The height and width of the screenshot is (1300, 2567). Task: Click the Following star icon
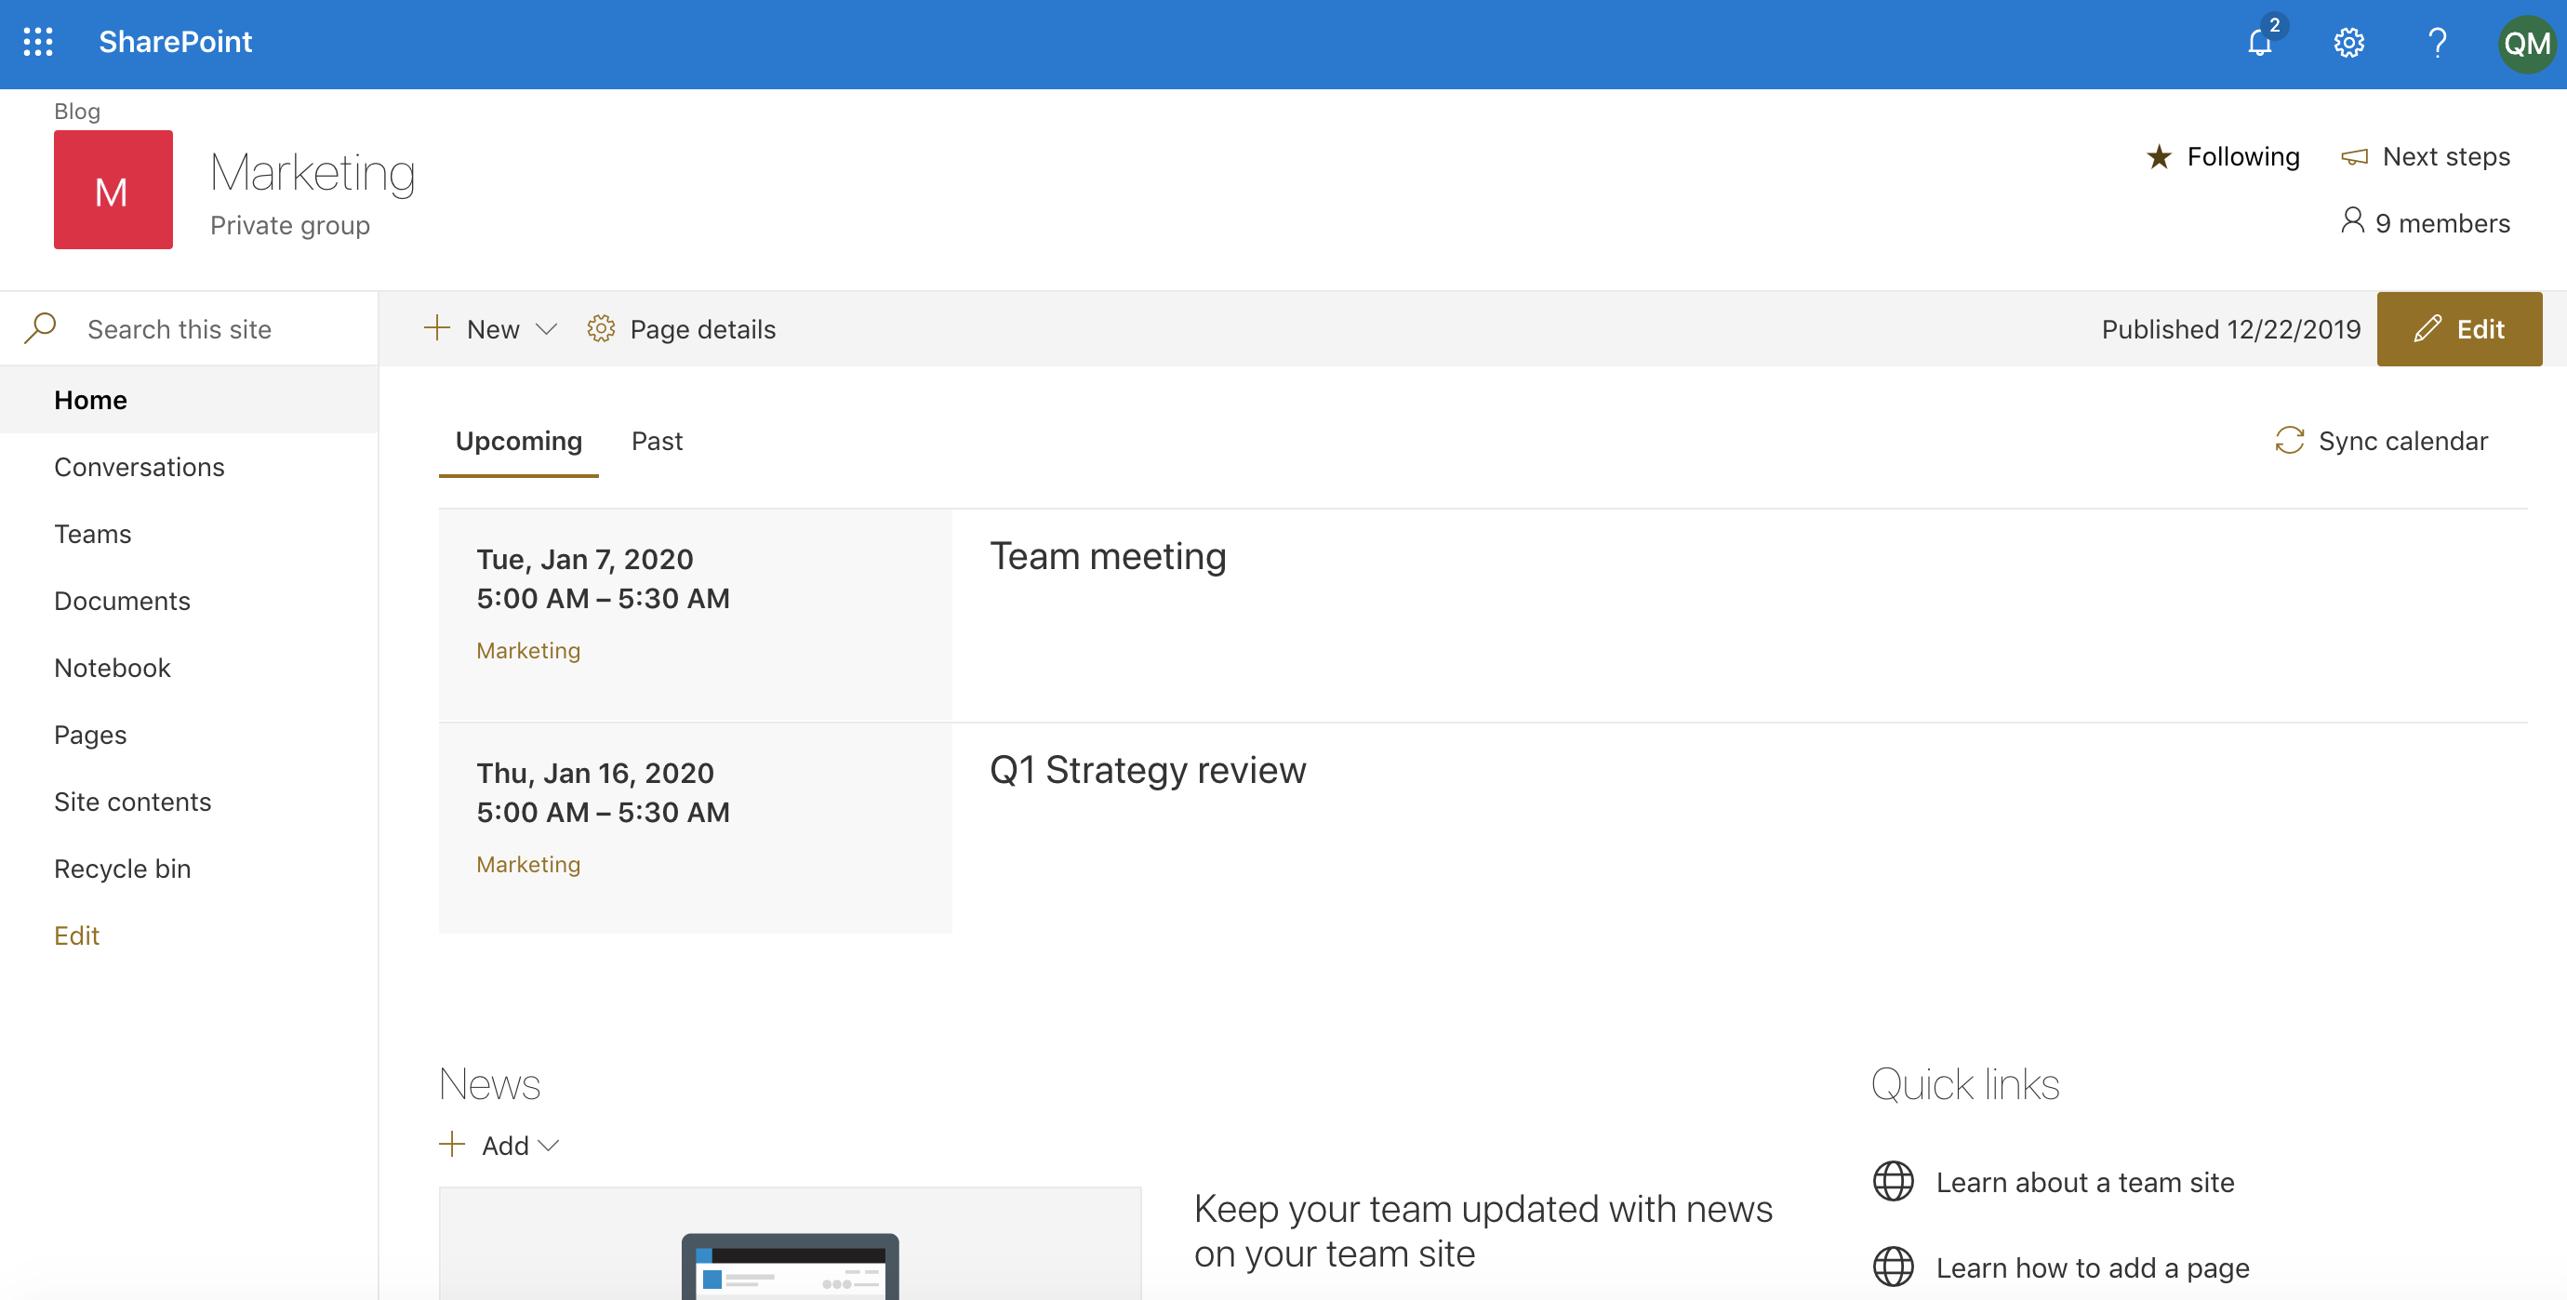point(2159,156)
